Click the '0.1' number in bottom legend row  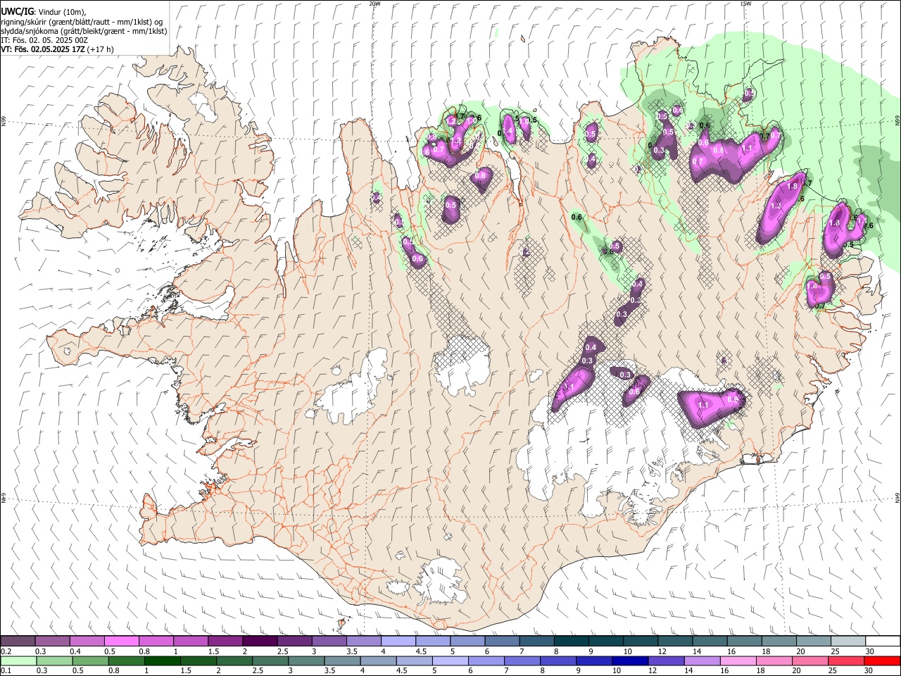tap(6, 671)
